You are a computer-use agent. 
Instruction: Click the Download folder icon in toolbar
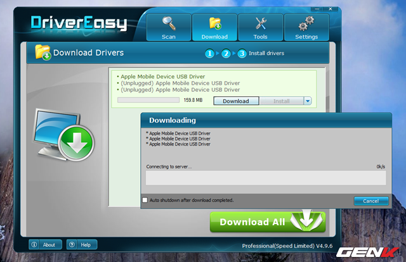click(x=214, y=23)
